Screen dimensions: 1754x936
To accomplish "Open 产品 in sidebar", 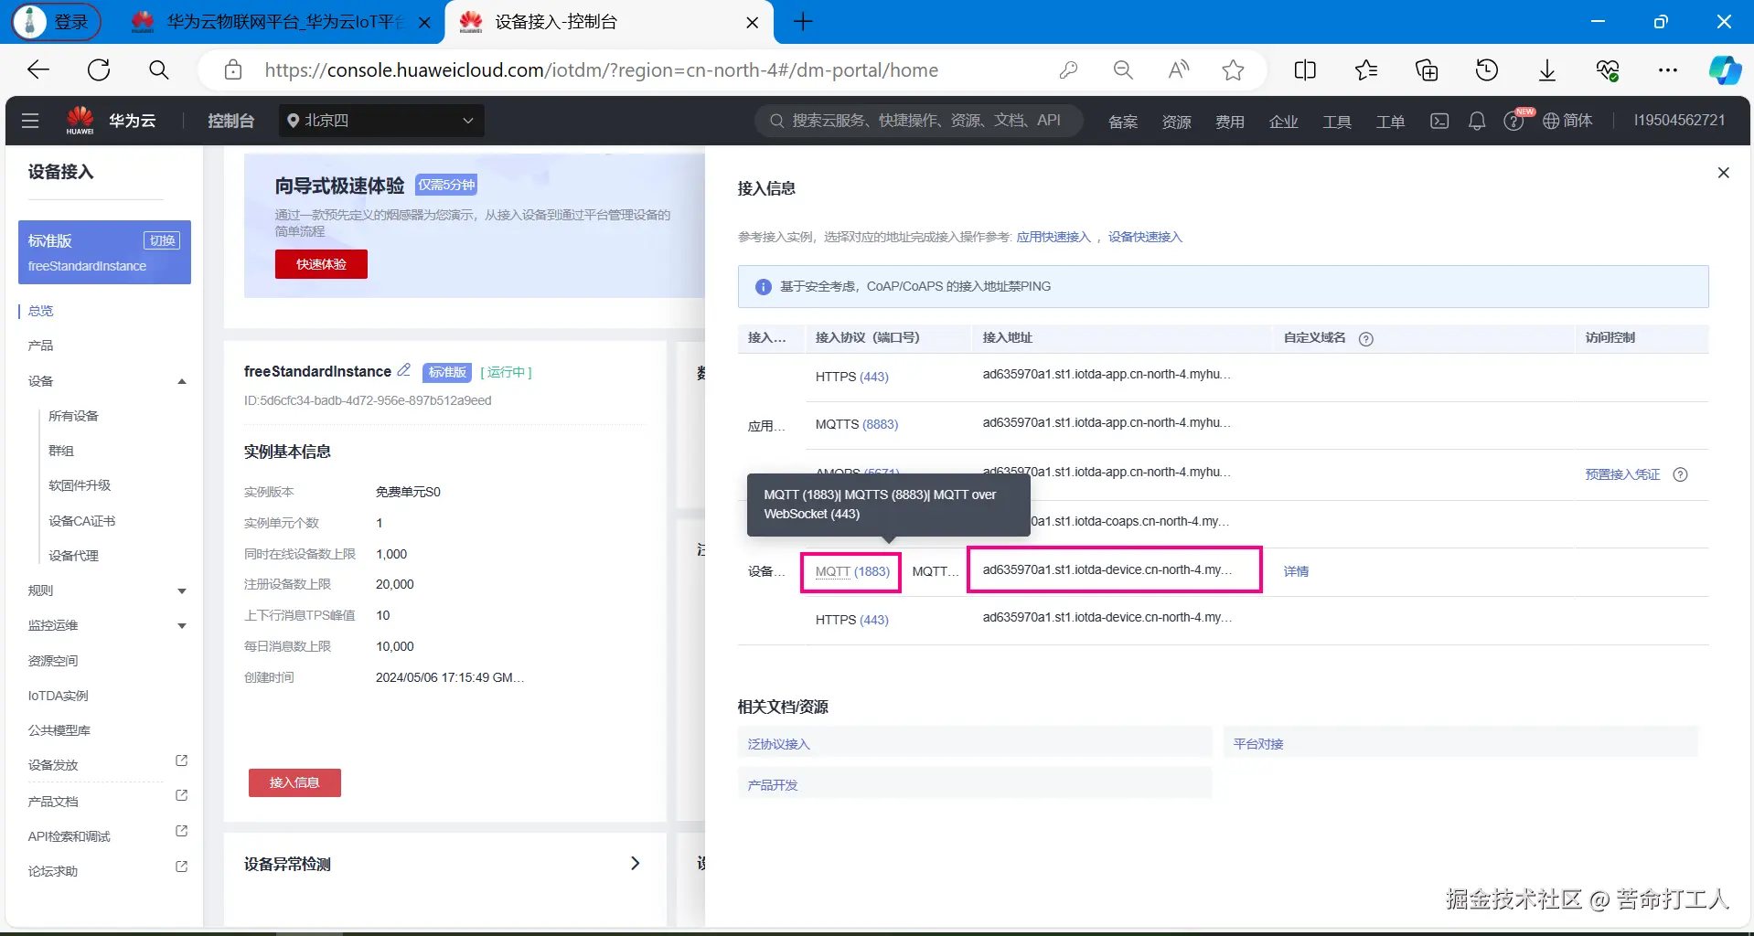I will pyautogui.click(x=41, y=346).
